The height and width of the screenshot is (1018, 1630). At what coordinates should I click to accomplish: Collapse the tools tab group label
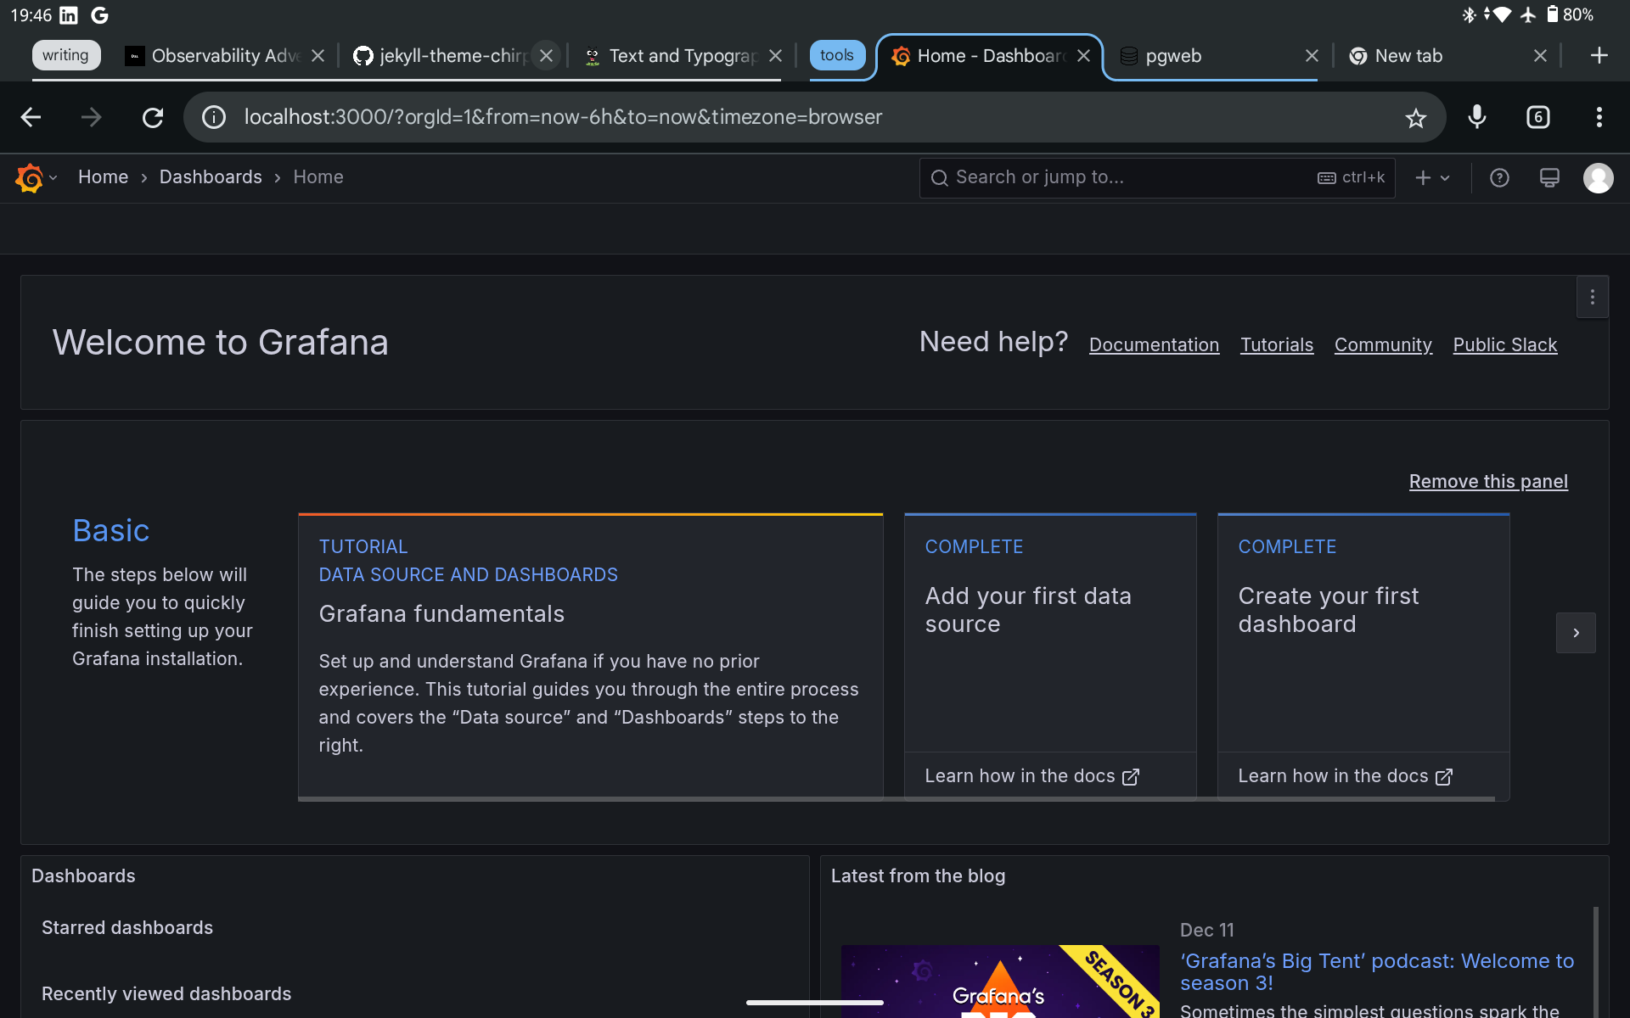point(836,56)
